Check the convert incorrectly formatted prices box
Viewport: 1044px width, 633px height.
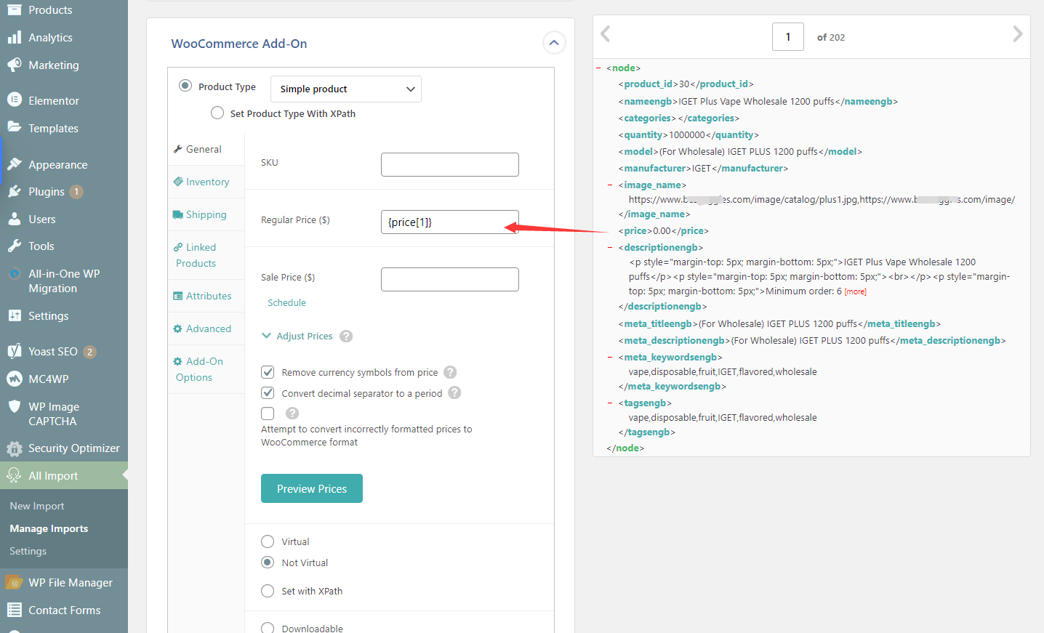[268, 413]
